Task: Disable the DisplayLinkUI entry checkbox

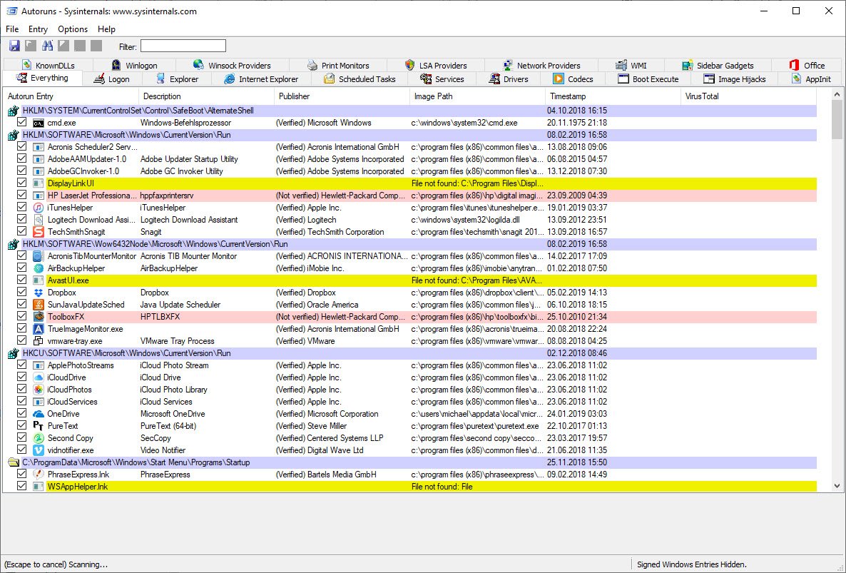Action: coord(21,183)
